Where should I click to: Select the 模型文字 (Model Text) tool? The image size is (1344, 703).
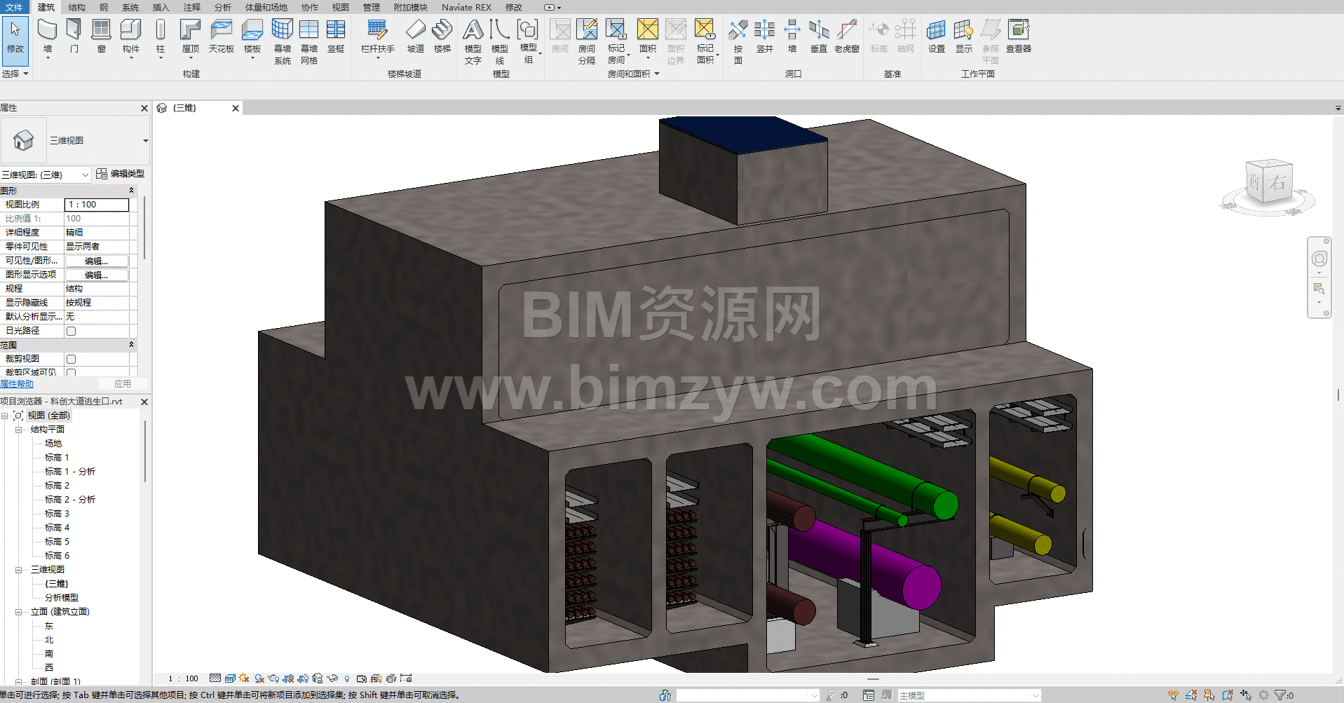pyautogui.click(x=473, y=42)
